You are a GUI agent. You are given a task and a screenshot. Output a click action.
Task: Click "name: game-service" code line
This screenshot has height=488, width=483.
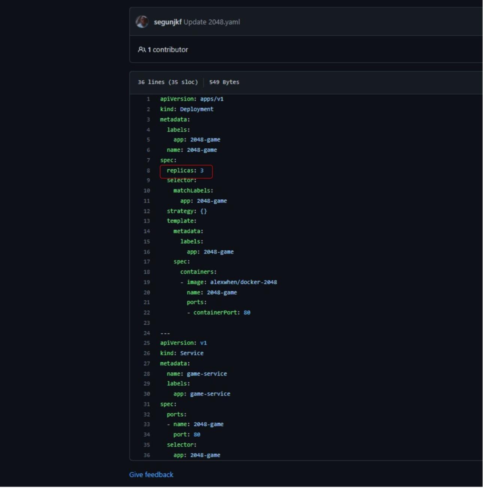tap(197, 374)
